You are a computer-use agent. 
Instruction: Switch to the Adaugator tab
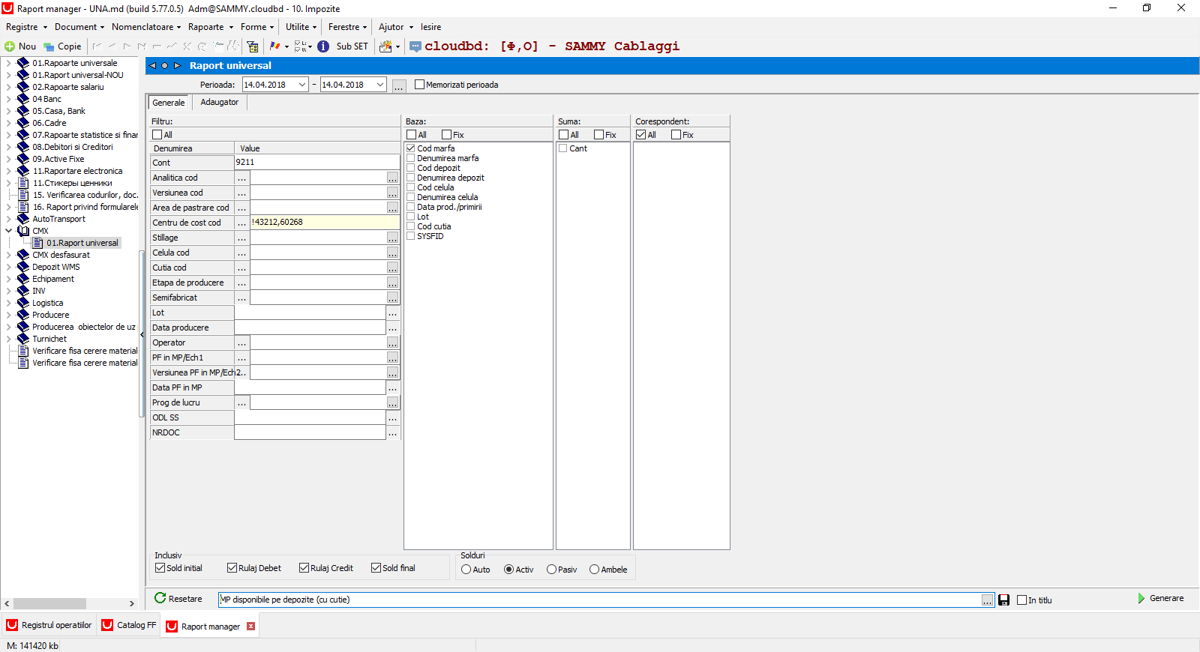(219, 103)
